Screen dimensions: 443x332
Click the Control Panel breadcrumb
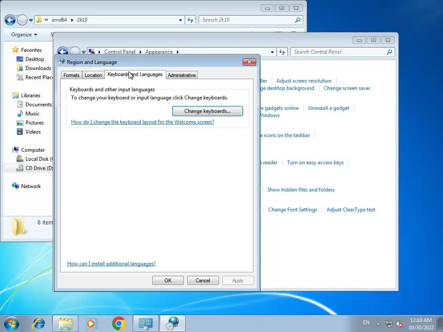click(120, 52)
